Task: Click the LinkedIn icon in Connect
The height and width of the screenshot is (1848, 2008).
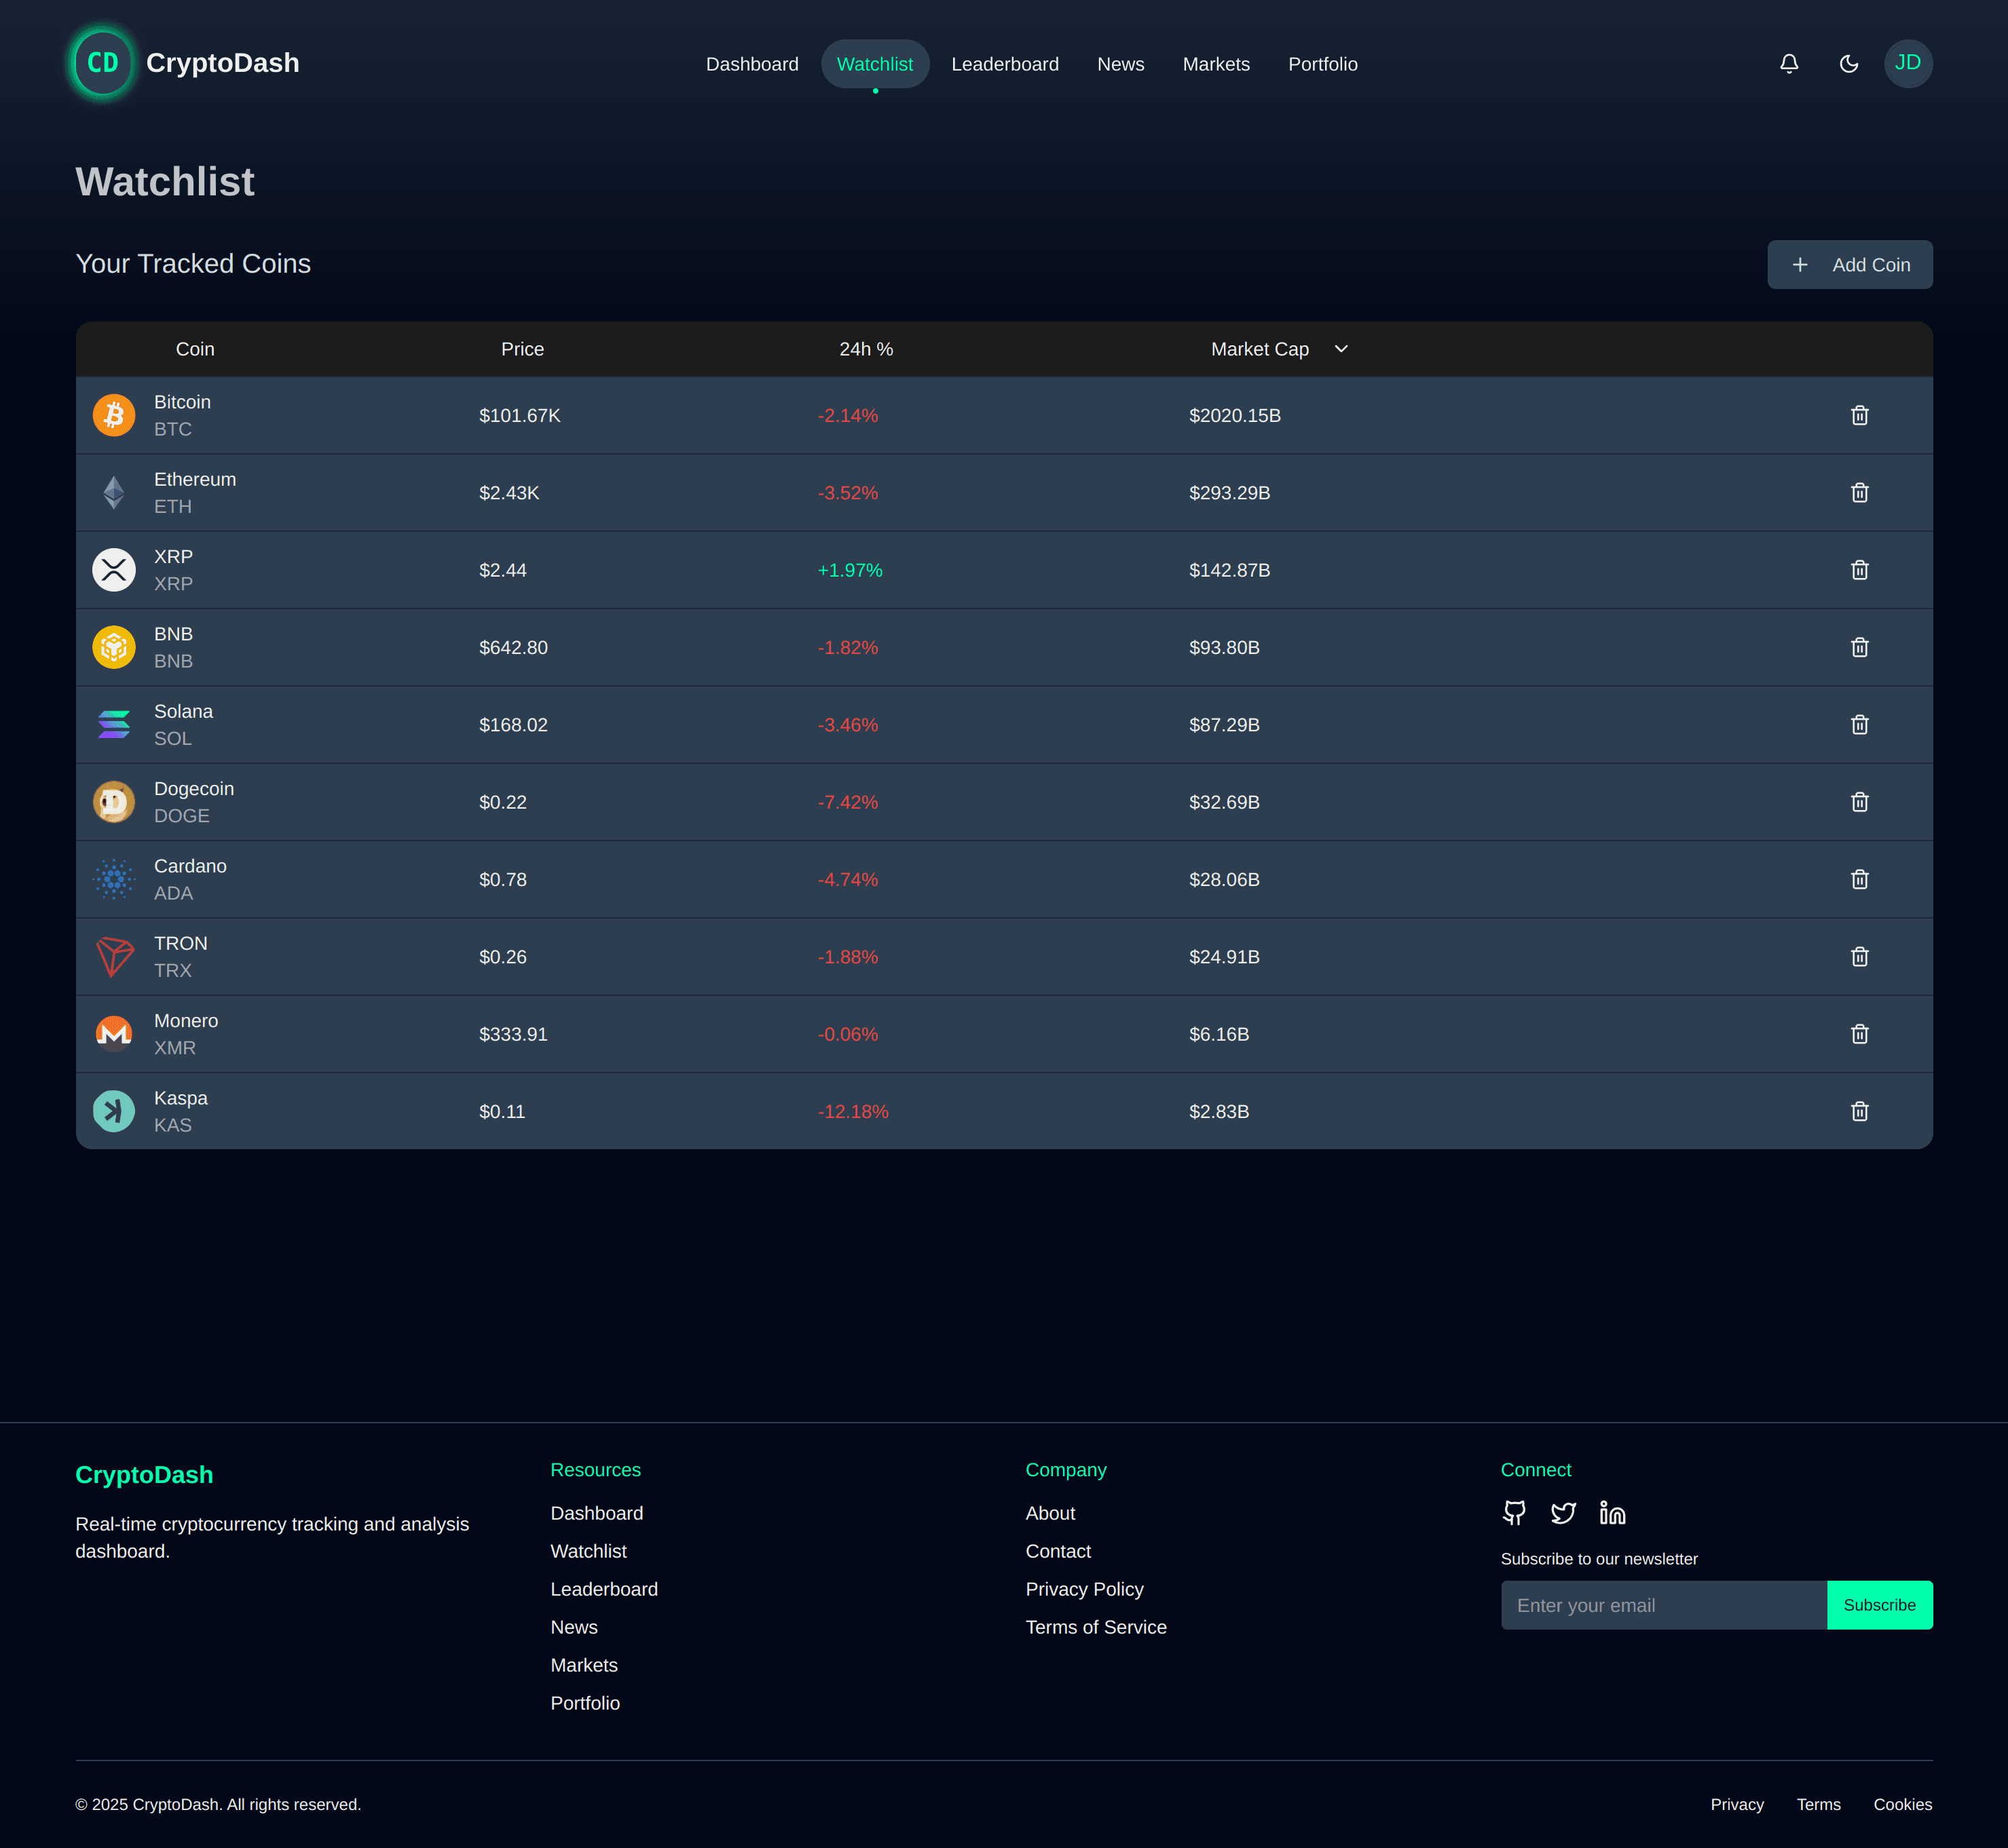Action: click(1612, 1513)
